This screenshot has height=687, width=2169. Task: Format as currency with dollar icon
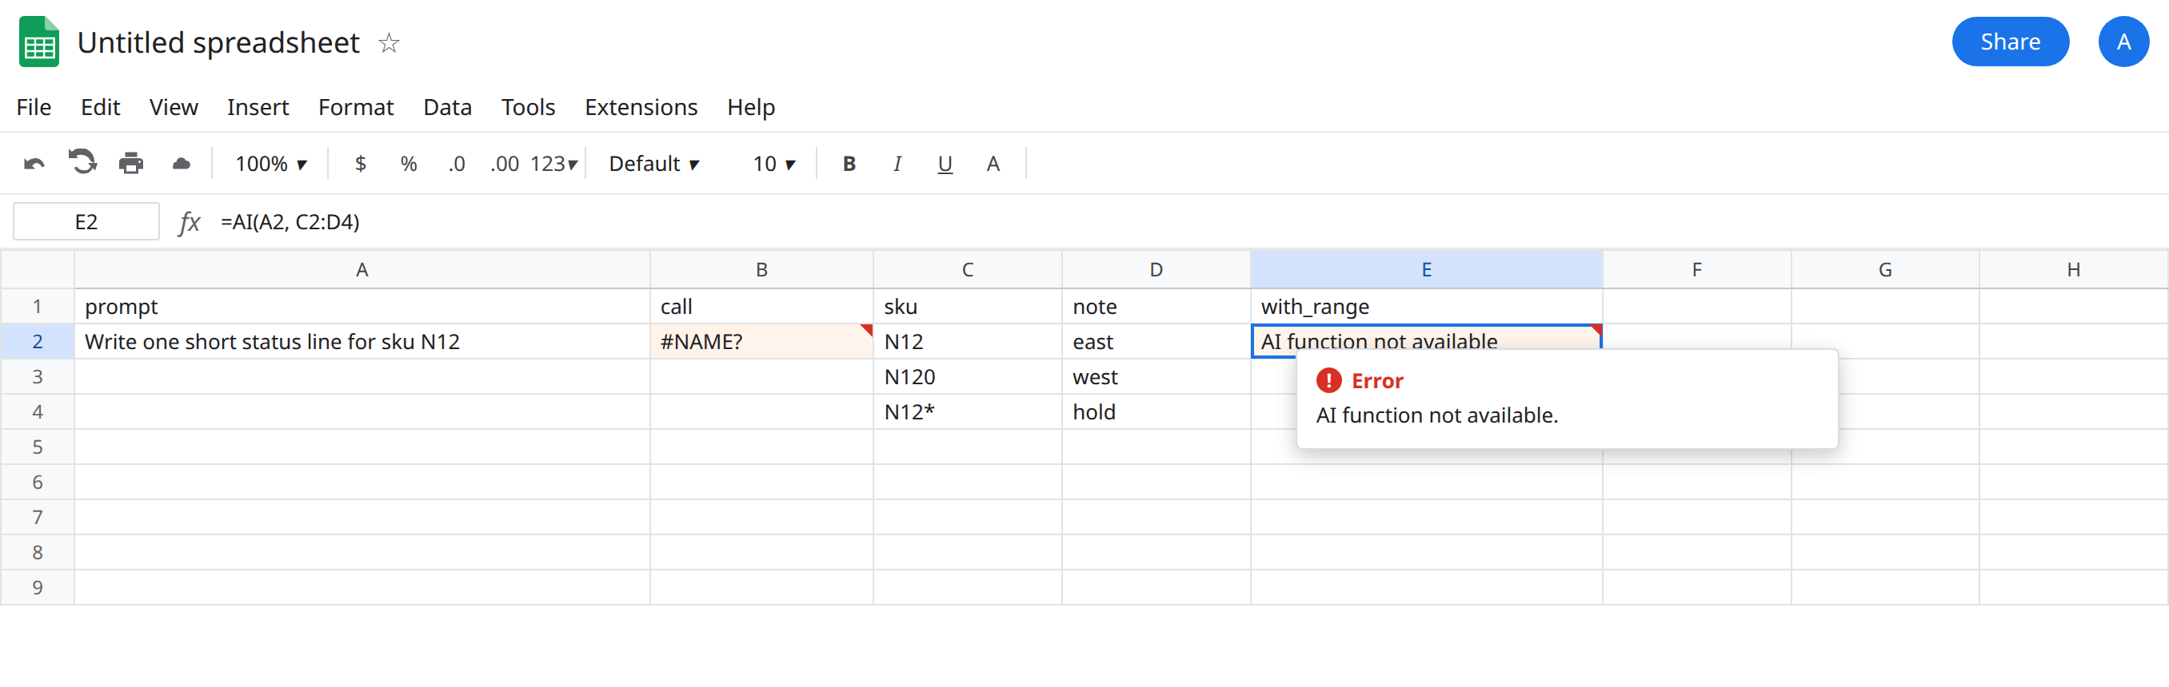pyautogui.click(x=361, y=164)
